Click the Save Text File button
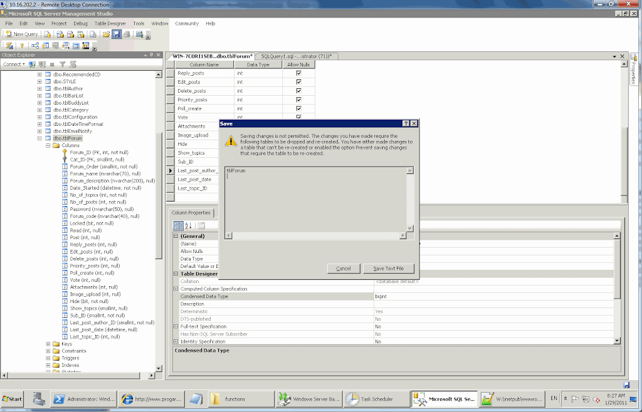 pyautogui.click(x=388, y=269)
